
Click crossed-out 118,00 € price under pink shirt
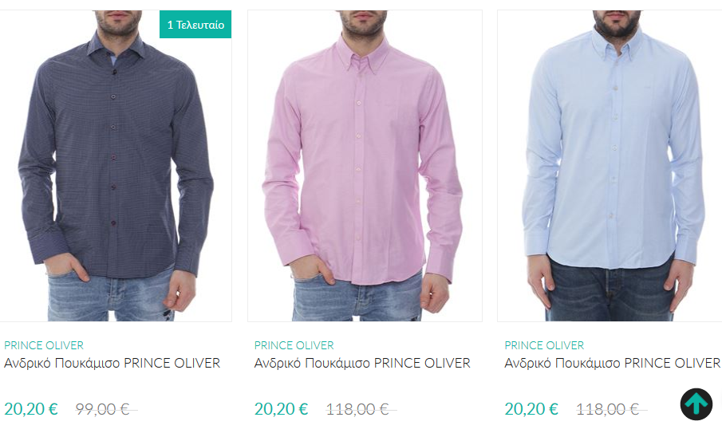click(361, 409)
